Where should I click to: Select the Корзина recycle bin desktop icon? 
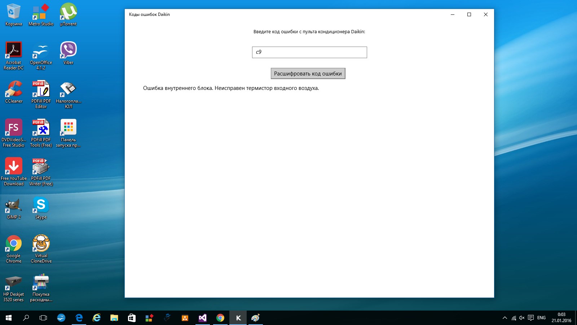(x=14, y=15)
